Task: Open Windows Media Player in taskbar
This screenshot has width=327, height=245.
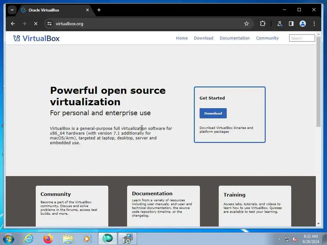Action: pos(87,239)
